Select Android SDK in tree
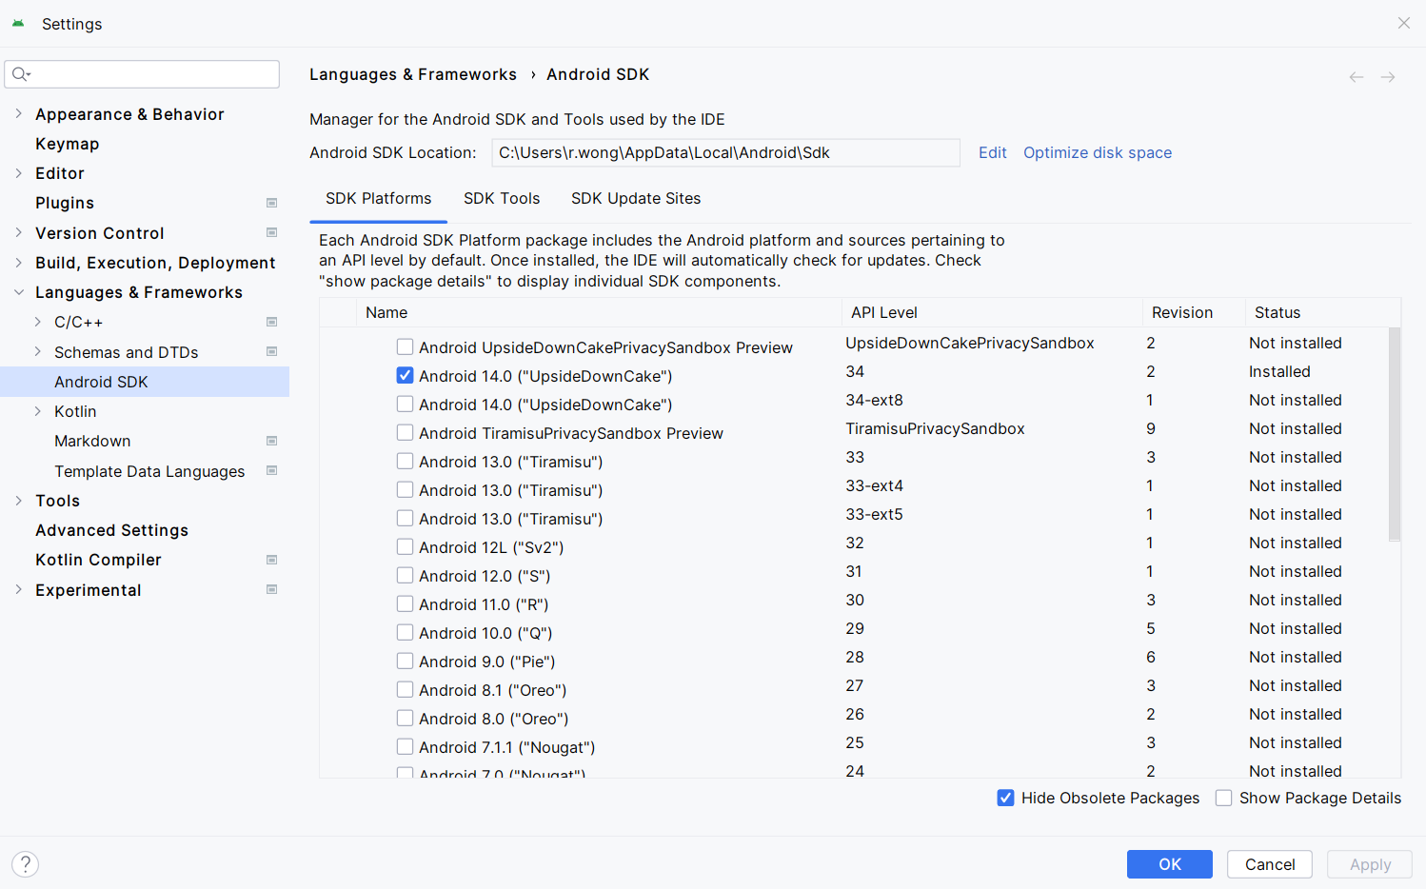Image resolution: width=1426 pixels, height=889 pixels. pos(145,382)
